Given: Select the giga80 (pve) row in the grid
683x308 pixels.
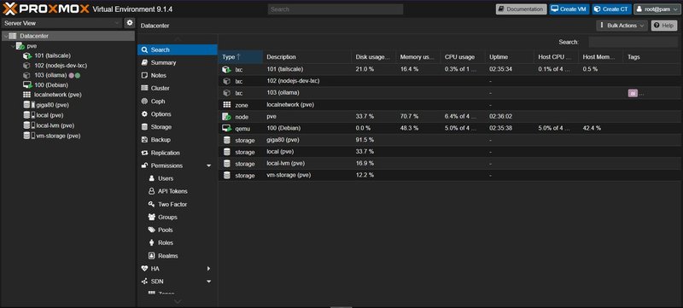Looking at the screenshot, I should [x=451, y=140].
